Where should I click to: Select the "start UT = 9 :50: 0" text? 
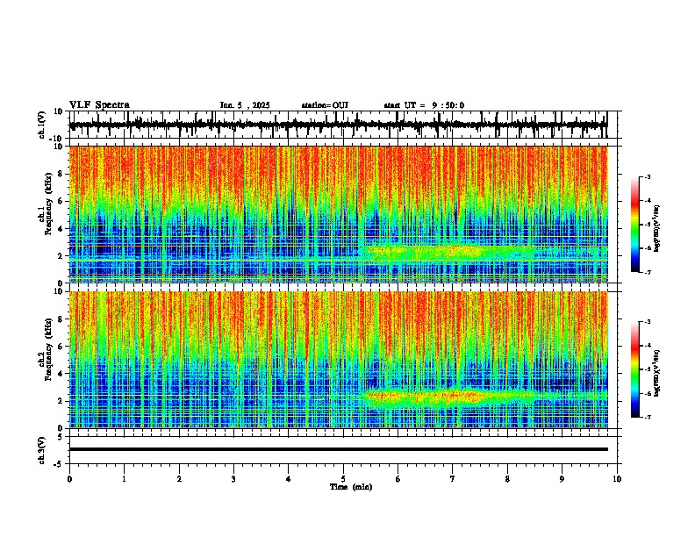tap(424, 105)
